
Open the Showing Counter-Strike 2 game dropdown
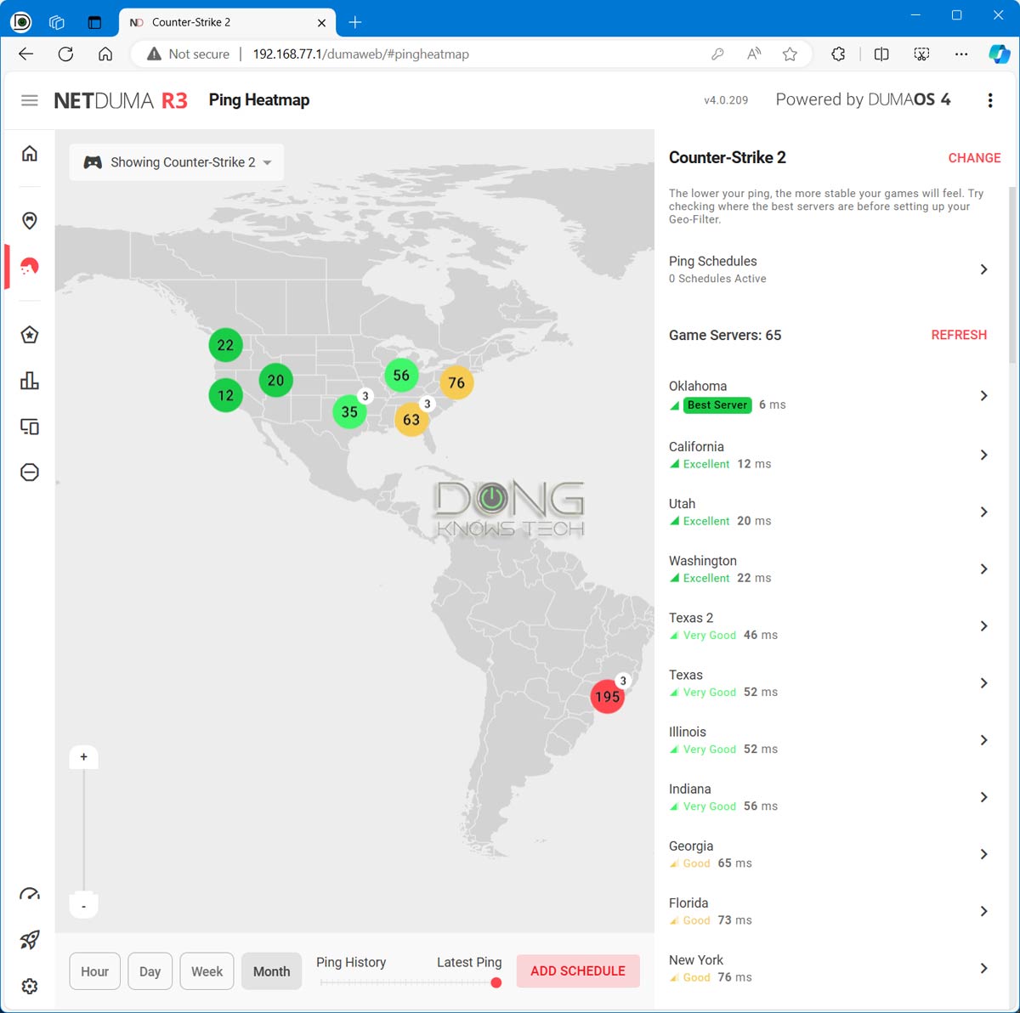coord(177,162)
